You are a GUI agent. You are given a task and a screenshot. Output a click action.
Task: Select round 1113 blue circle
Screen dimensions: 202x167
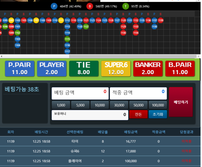(x=67, y=27)
